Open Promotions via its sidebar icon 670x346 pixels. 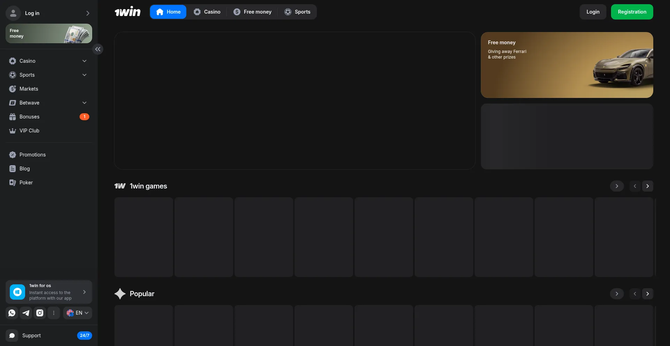click(x=13, y=155)
